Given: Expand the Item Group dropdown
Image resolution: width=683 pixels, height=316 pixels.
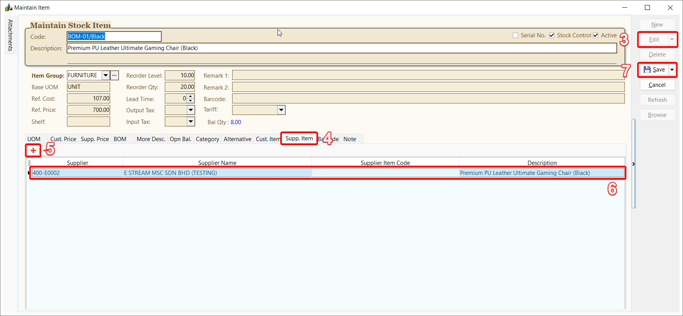Looking at the screenshot, I should pos(105,75).
